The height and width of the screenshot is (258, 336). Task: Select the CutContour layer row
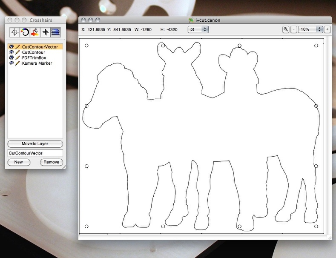tap(34, 52)
